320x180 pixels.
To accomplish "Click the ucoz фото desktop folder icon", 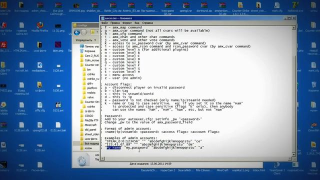I will (40, 47).
